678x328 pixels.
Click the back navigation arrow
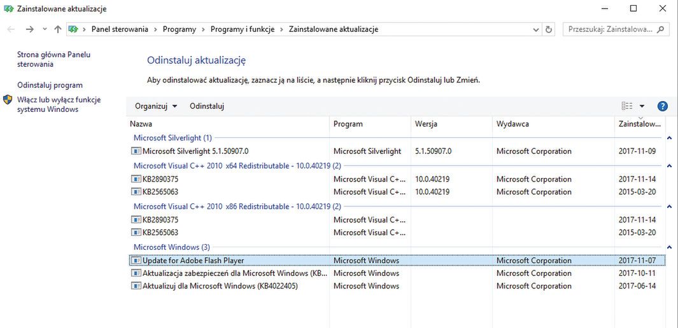click(x=11, y=29)
